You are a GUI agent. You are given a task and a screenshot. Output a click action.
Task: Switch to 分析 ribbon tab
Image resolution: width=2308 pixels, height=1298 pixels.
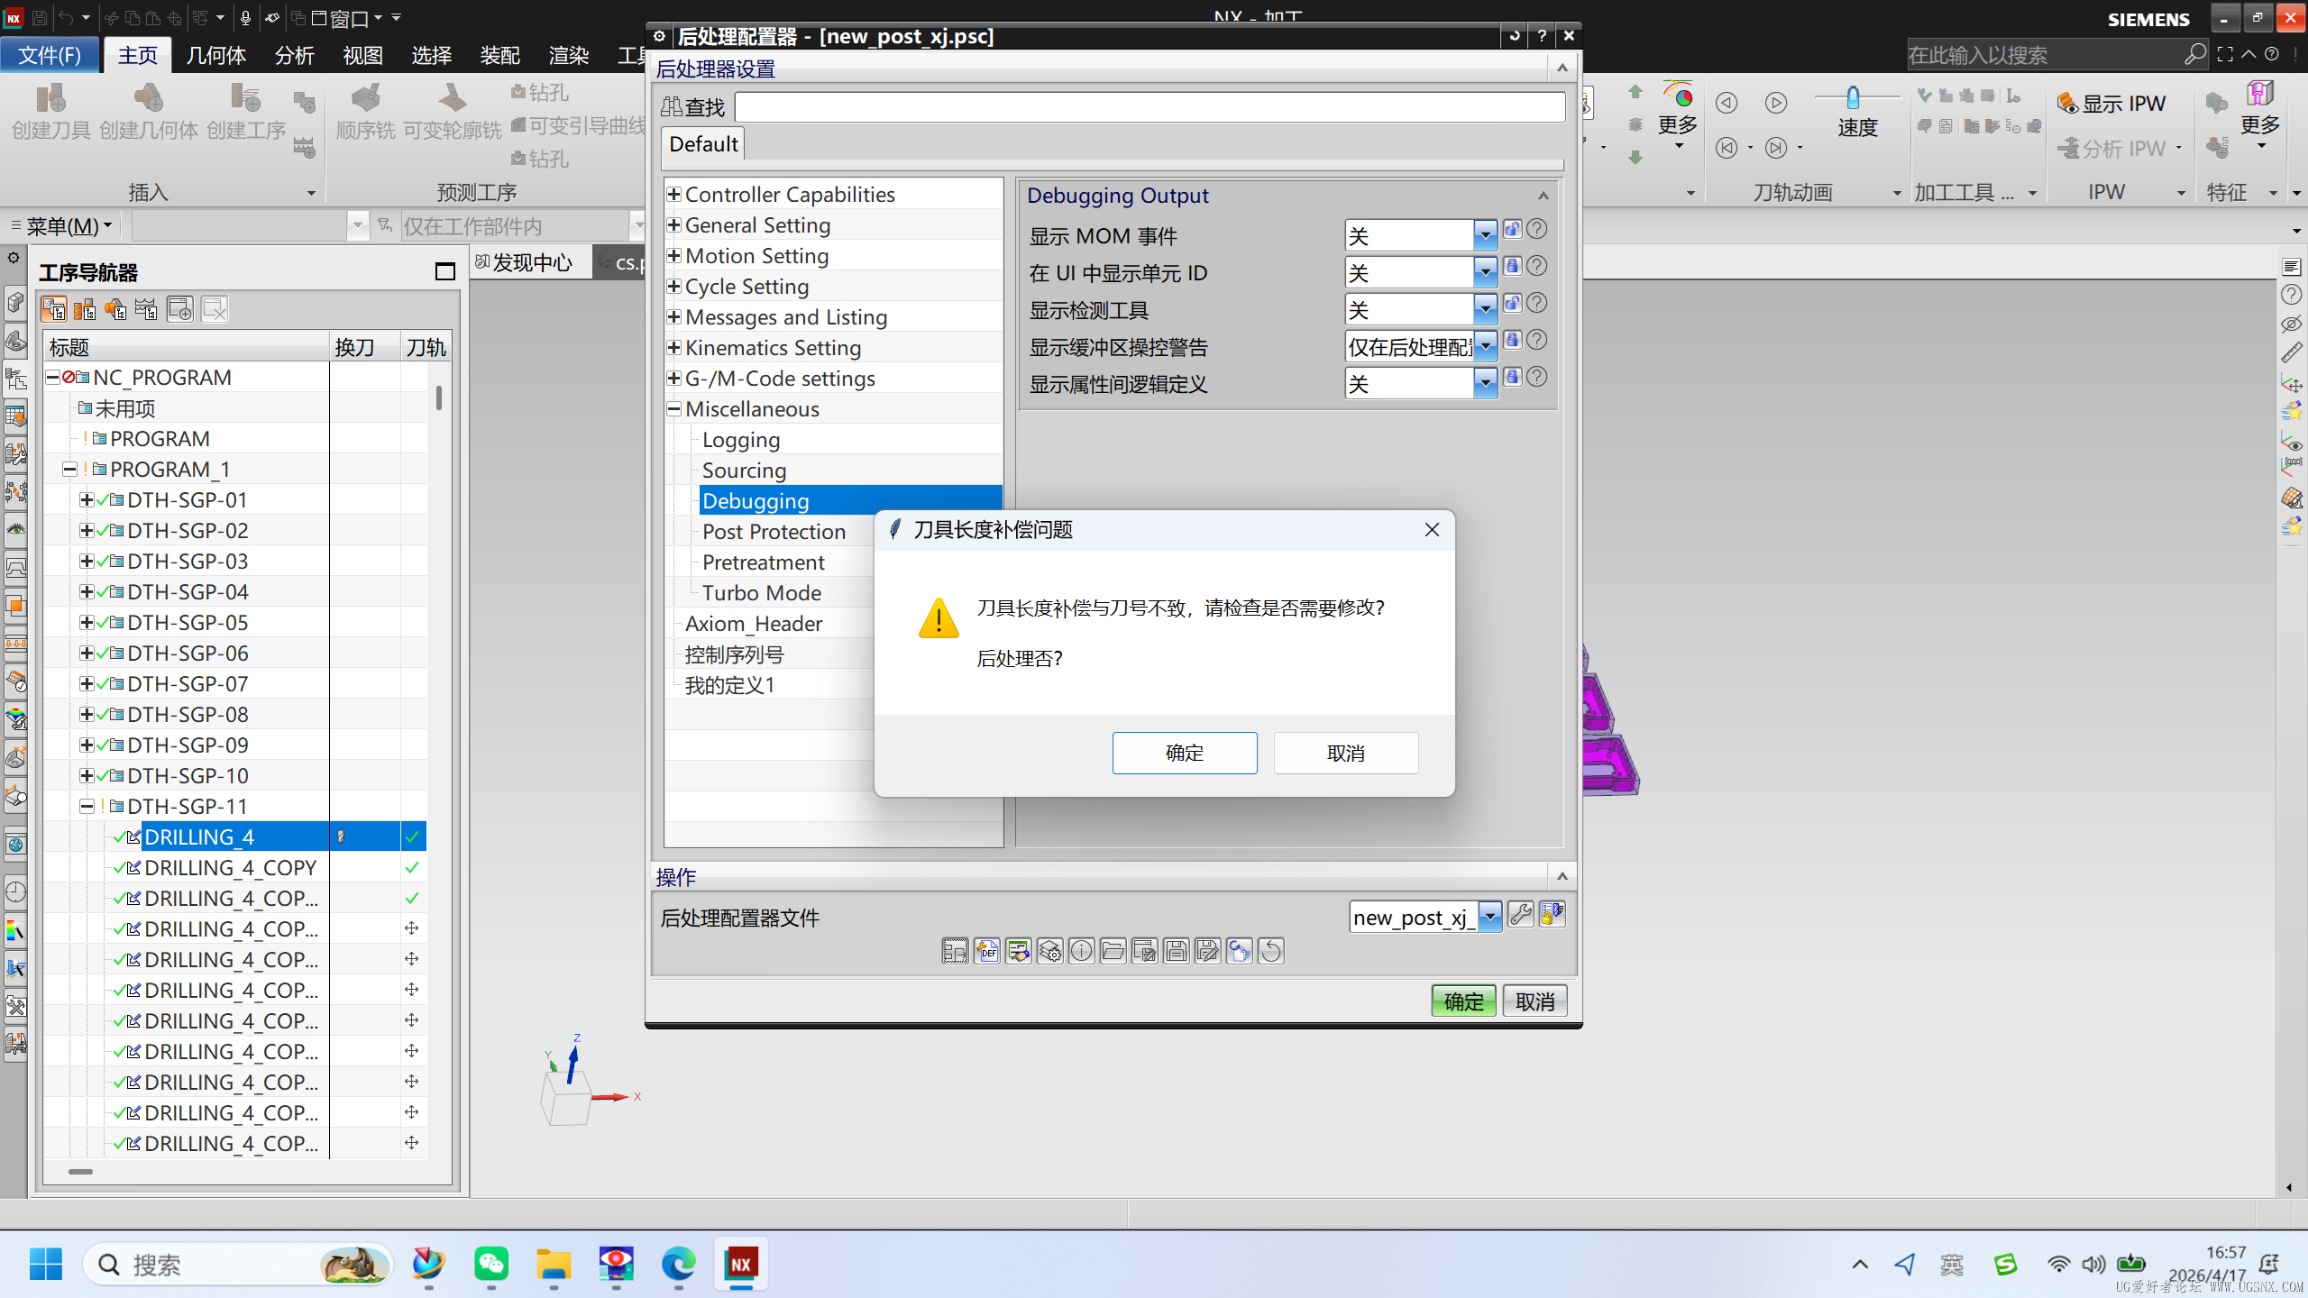pos(295,55)
